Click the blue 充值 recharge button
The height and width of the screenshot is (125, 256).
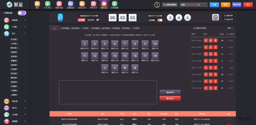[x=214, y=5]
